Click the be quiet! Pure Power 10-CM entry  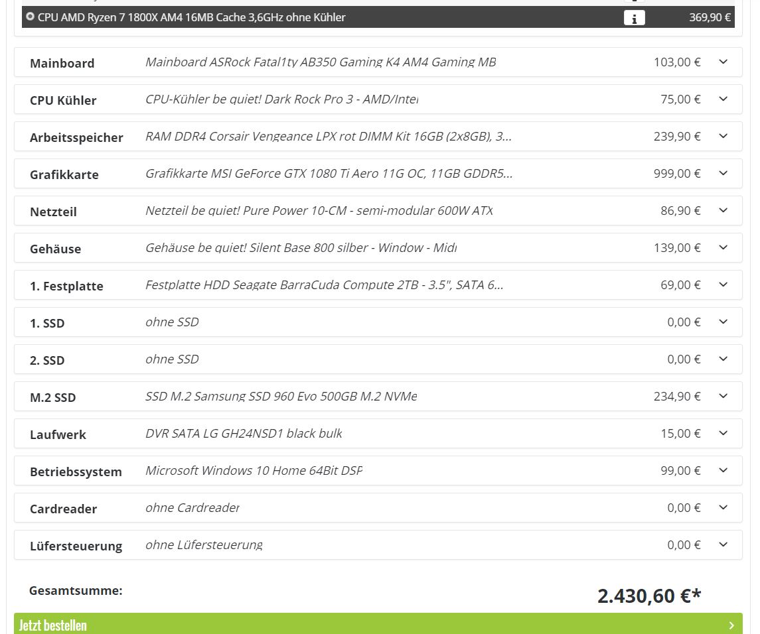pyautogui.click(x=319, y=211)
